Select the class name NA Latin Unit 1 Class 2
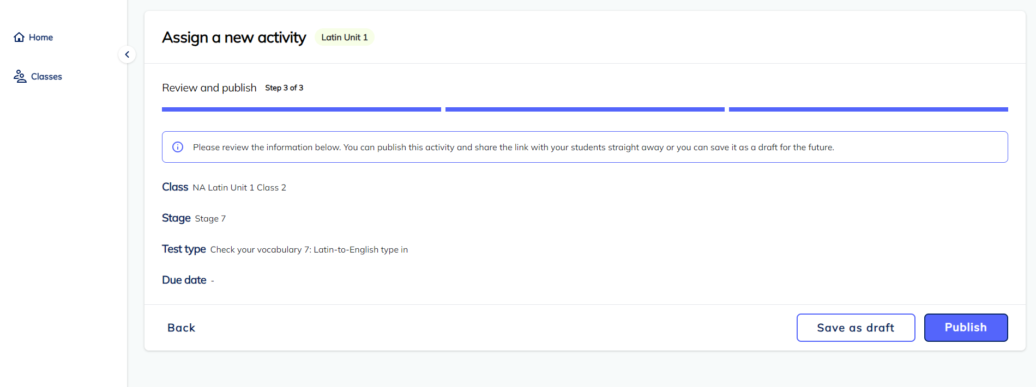The image size is (1036, 387). click(239, 188)
